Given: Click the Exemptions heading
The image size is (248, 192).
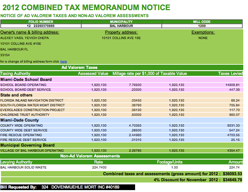Looking at the screenshot, I should coord(203,32).
